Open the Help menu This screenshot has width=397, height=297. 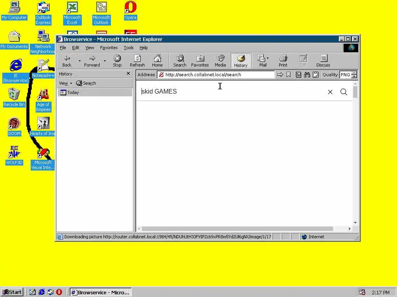pyautogui.click(x=143, y=48)
